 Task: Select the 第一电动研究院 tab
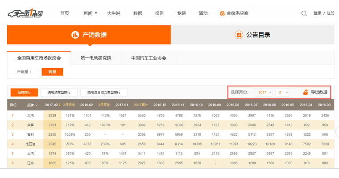(x=96, y=58)
